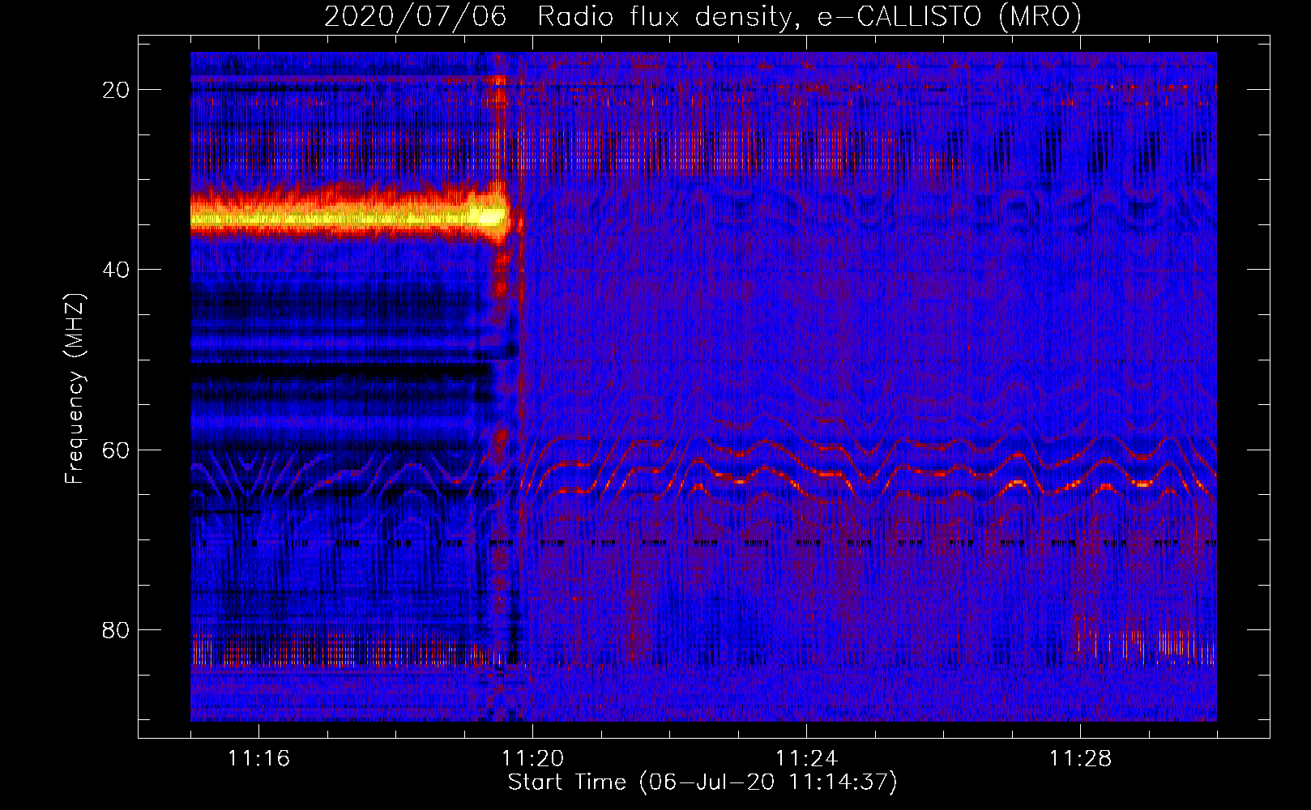1311x810 pixels.
Task: Click the frequency tick label "40"
Action: coord(117,270)
